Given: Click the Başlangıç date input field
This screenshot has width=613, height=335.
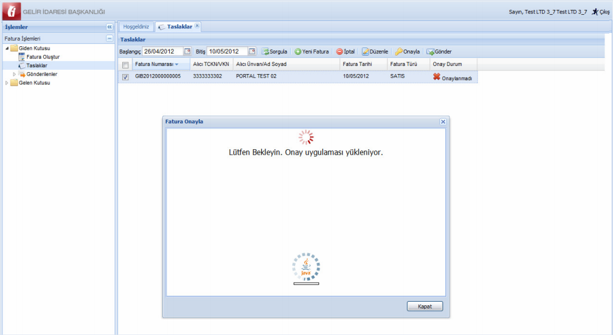Looking at the screenshot, I should (x=162, y=51).
